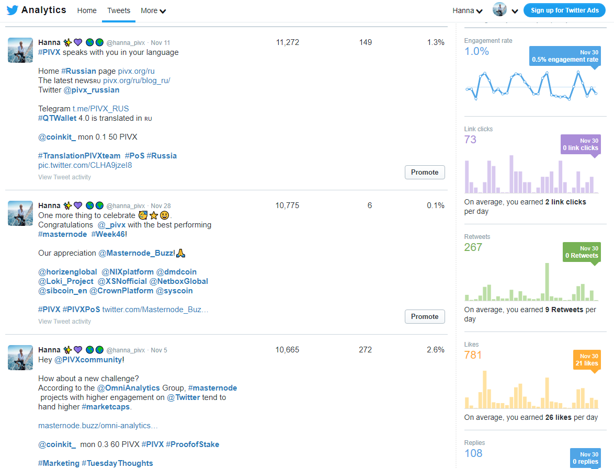Promote the Nov 11 Russian page tweet
614x469 pixels.
click(x=425, y=172)
